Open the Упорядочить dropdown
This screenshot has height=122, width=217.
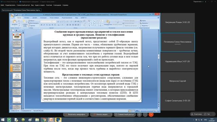tap(108, 23)
